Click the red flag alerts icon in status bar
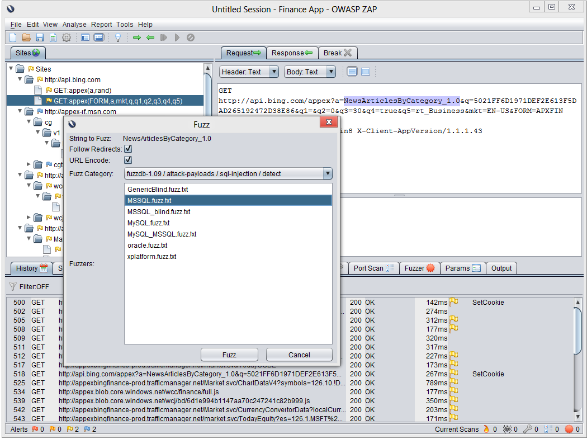Viewport: 587px width, 439px height. tap(35, 429)
